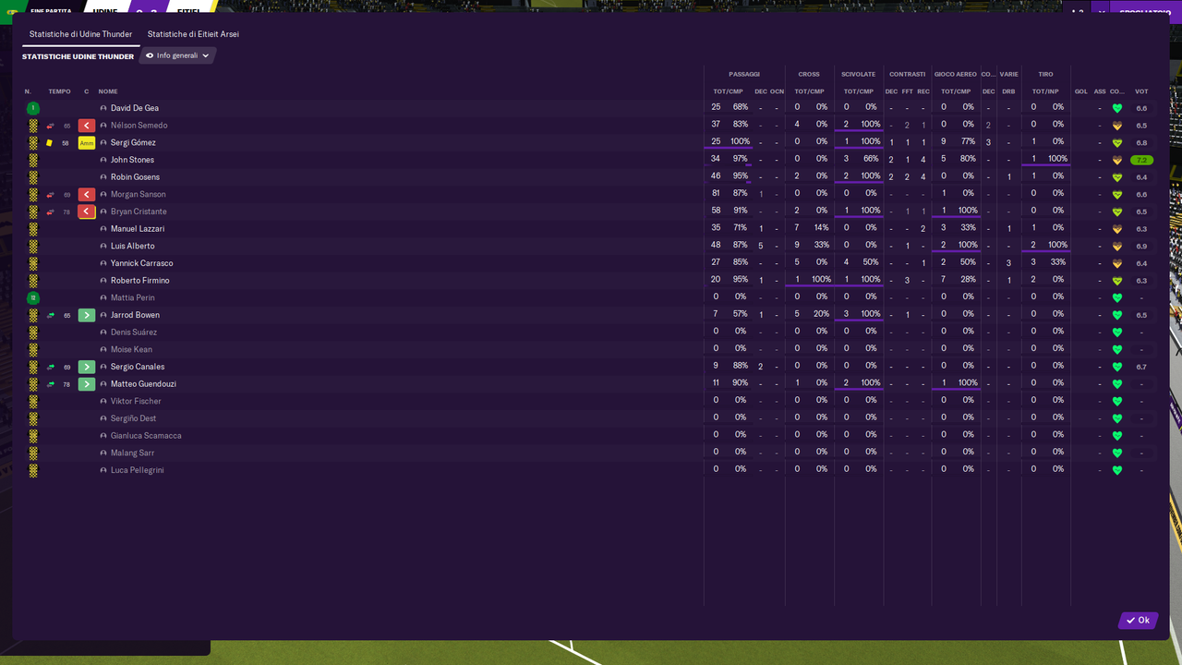Click the yellow card icon for Sergi Gómez
1182x665 pixels.
(50, 143)
